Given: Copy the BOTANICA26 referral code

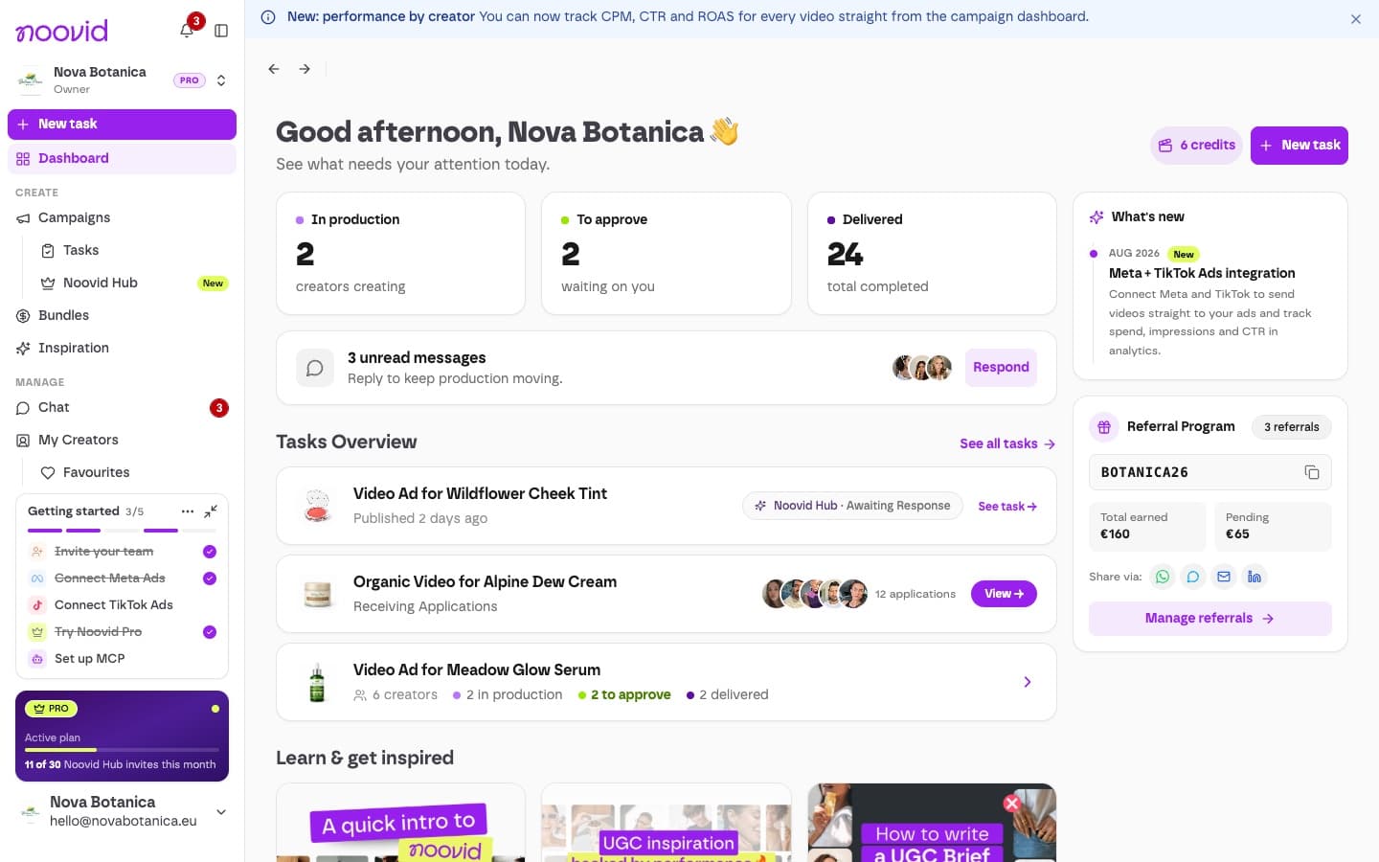Looking at the screenshot, I should tap(1312, 472).
